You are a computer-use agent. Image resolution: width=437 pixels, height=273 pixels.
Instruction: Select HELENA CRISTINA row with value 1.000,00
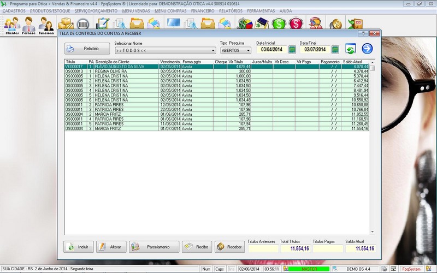216,76
